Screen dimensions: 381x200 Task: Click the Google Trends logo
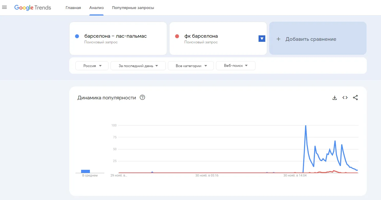[x=33, y=8]
